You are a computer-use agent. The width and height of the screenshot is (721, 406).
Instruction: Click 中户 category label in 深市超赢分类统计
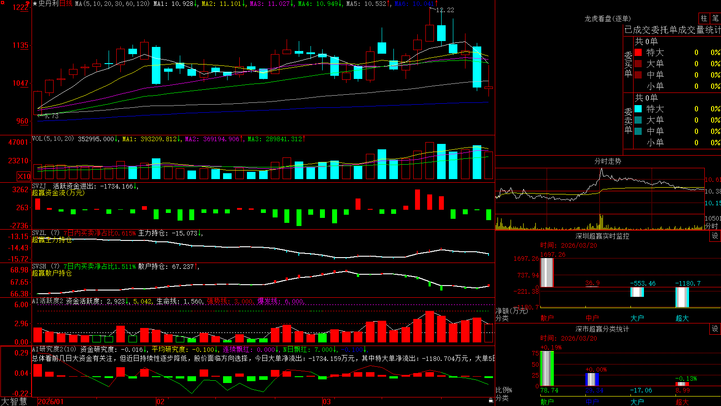(592, 401)
